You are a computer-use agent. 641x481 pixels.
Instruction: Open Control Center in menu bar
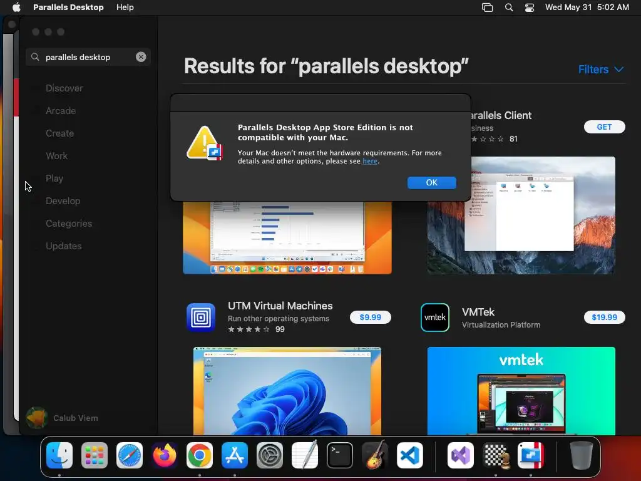coord(530,8)
